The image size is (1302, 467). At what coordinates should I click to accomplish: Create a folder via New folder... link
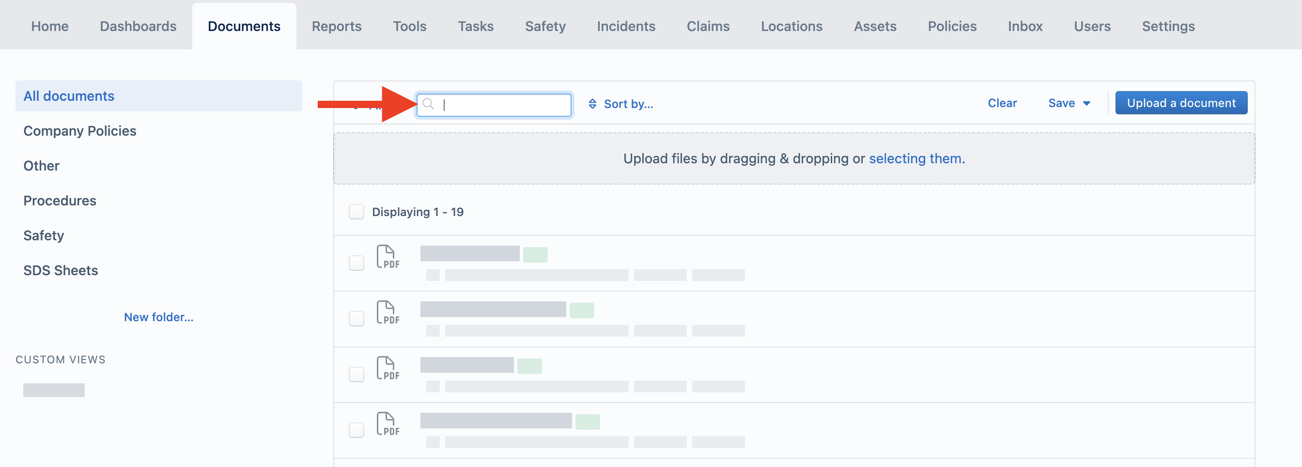click(x=159, y=317)
